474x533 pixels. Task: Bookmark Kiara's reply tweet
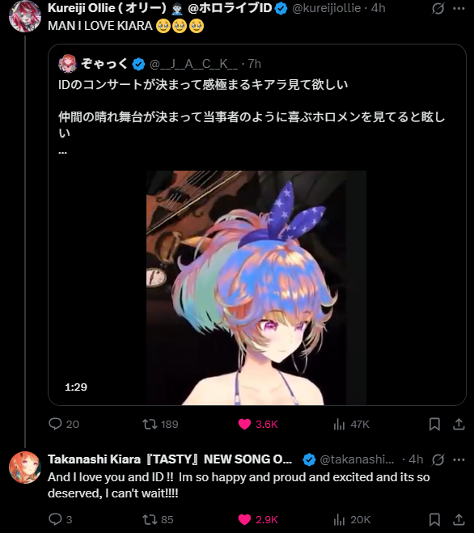(434, 519)
